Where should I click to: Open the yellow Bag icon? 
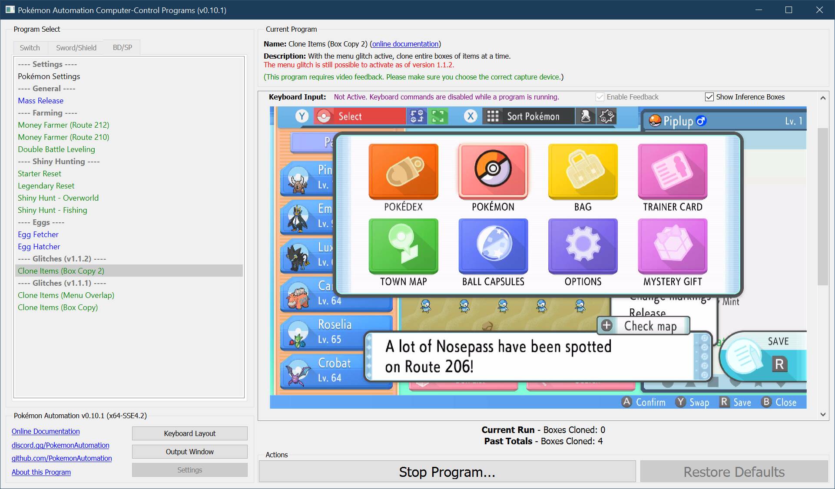coord(583,171)
